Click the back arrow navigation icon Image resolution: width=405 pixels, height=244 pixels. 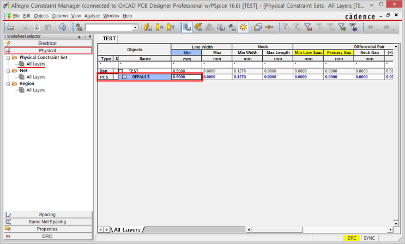(371, 27)
